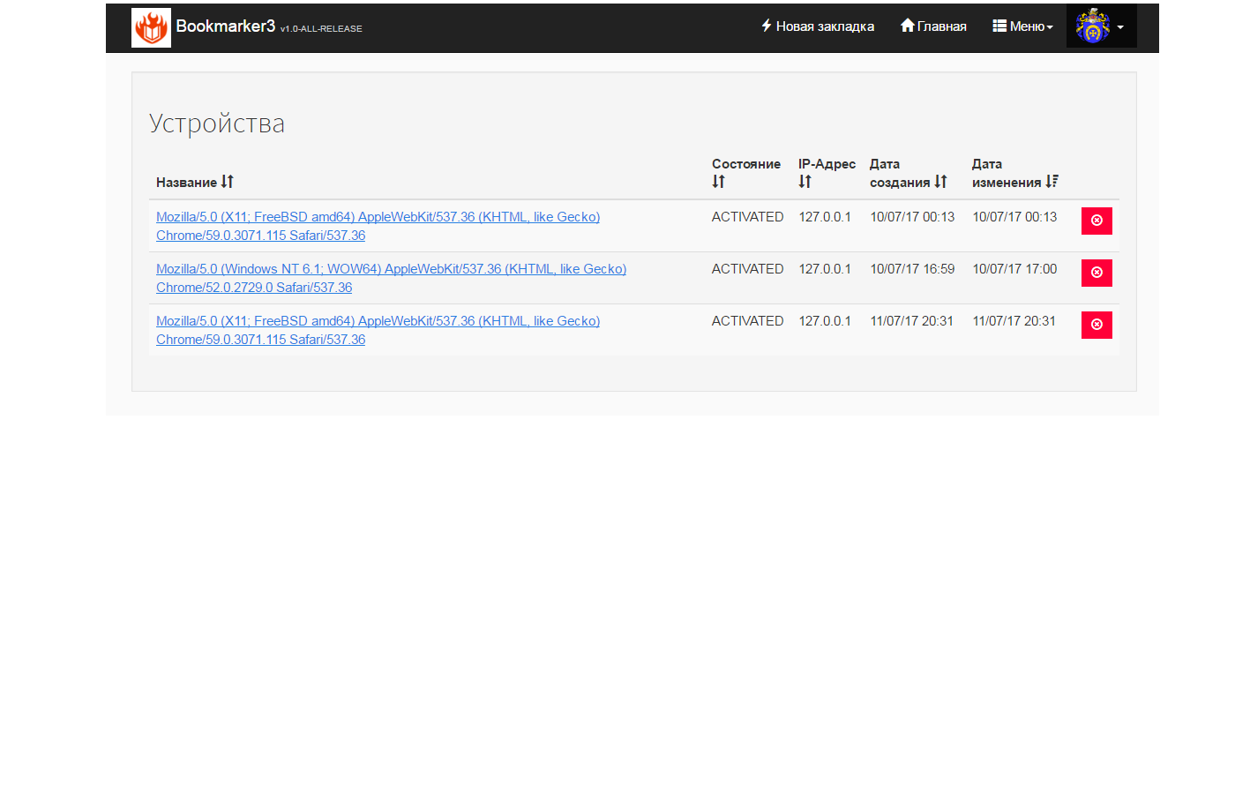
Task: Go to Главная page
Action: tap(933, 26)
